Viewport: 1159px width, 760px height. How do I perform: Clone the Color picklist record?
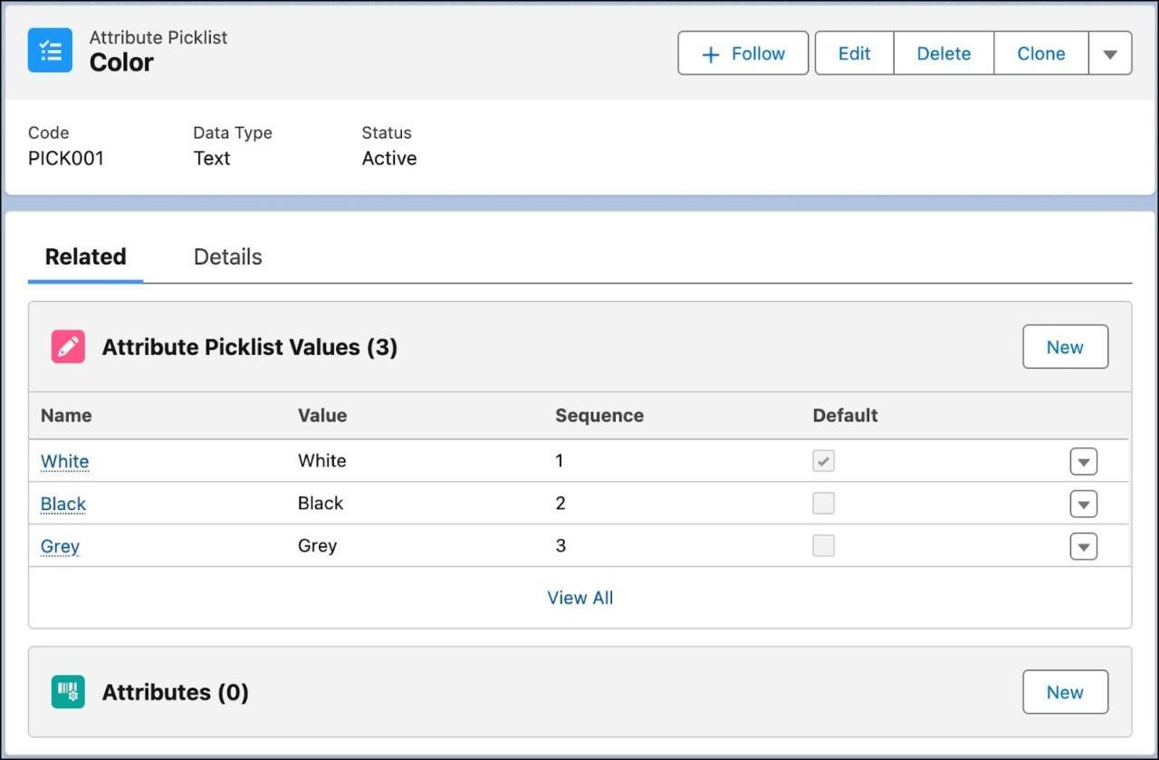[x=1040, y=53]
